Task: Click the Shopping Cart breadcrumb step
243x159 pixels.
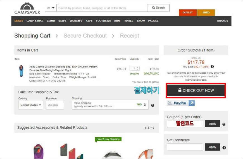Action: pyautogui.click(x=32, y=36)
